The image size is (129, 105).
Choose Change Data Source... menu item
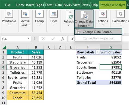click(98, 32)
